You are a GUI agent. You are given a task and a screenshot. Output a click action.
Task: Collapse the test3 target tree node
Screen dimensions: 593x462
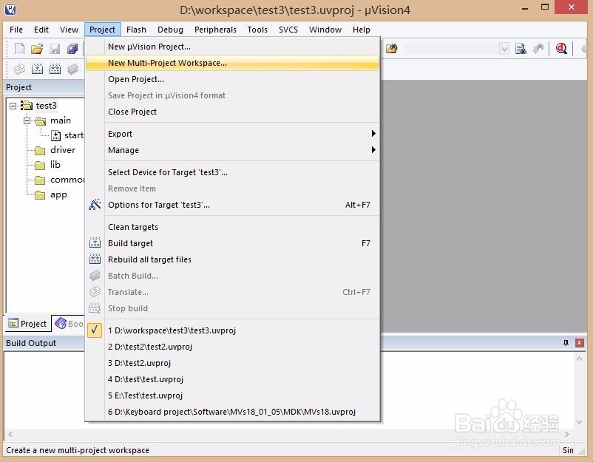(x=13, y=106)
